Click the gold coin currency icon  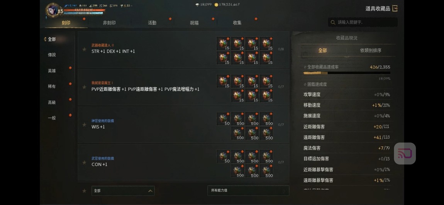216,5
